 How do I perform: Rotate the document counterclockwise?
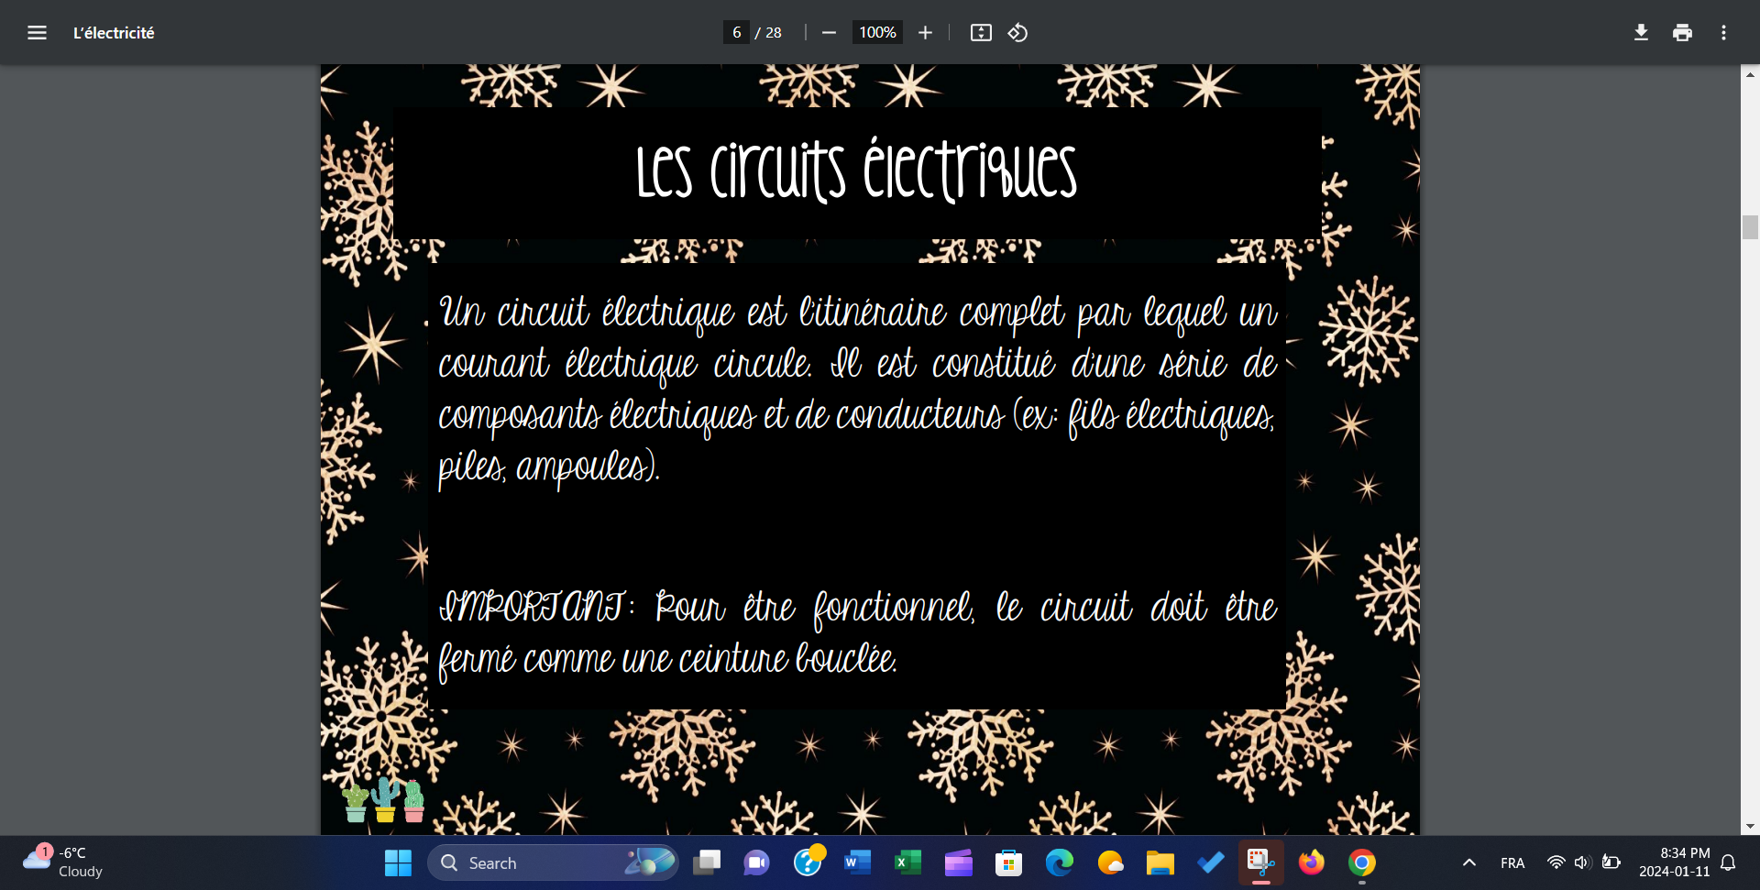1017,33
